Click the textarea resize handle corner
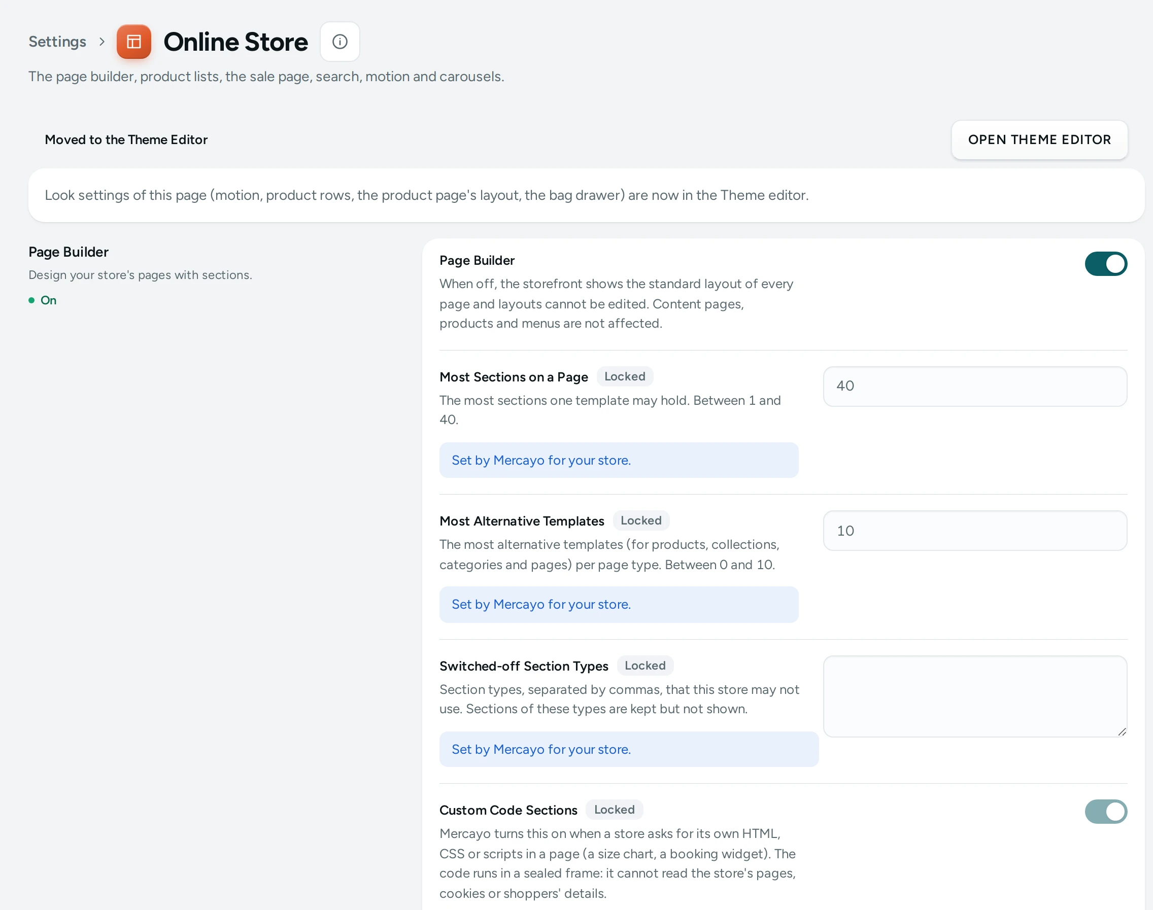 [x=1122, y=732]
